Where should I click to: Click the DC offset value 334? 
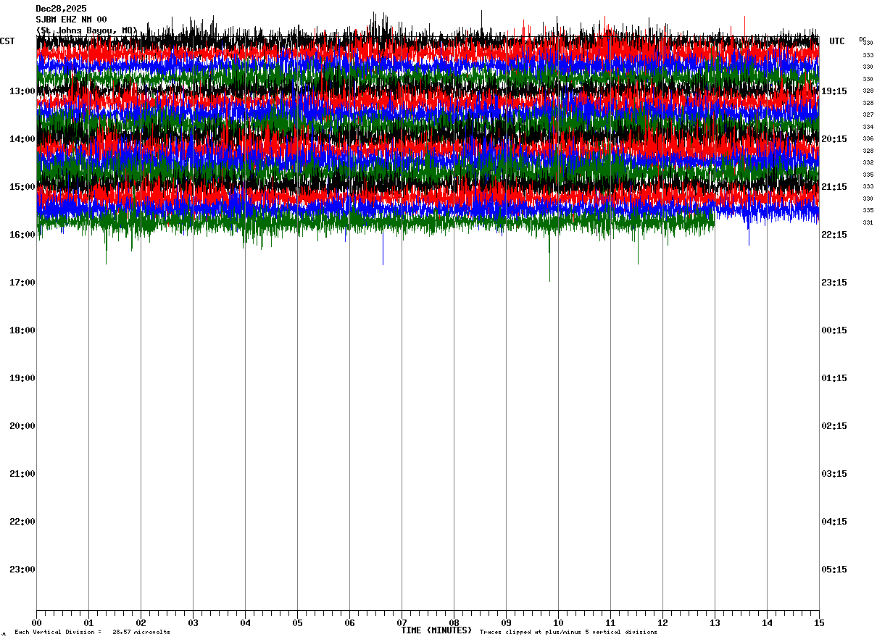(x=868, y=127)
